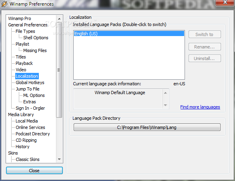Click language info box down arrow
Viewport: 235px width, 181px height.
click(165, 105)
